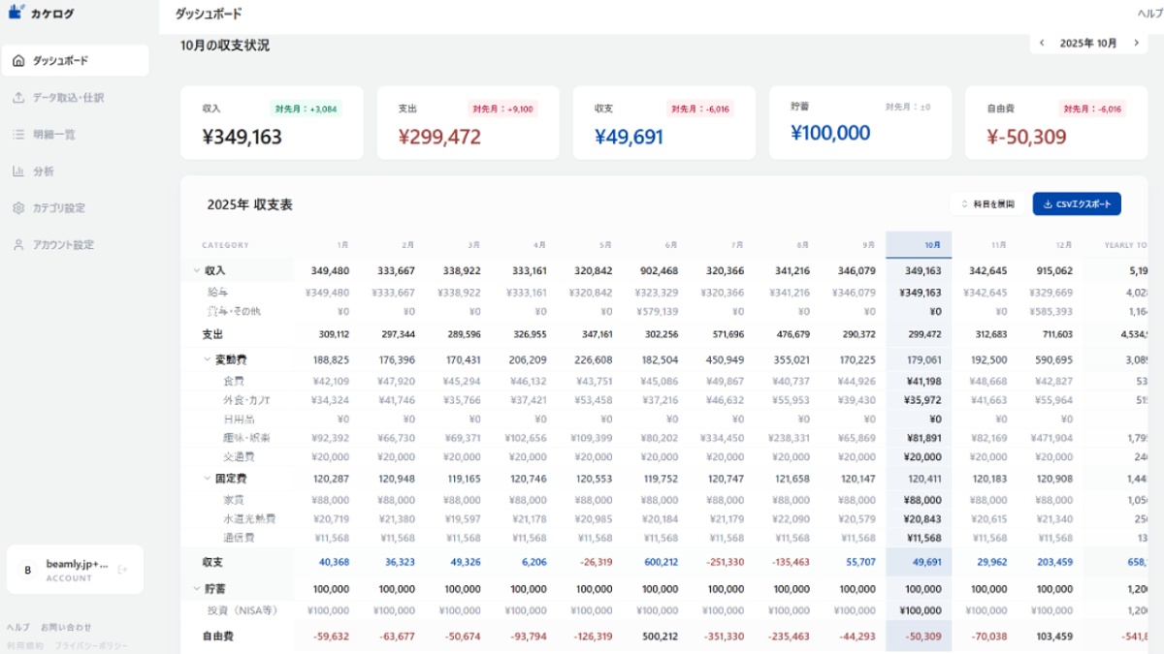The image size is (1164, 654).
Task: Click the カケログ logo icon
Action: [x=16, y=13]
